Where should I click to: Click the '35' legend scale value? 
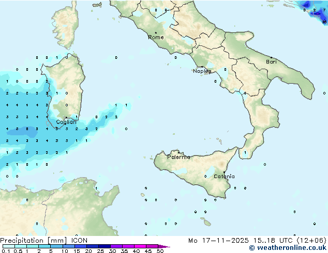pyautogui.click(x=124, y=251)
